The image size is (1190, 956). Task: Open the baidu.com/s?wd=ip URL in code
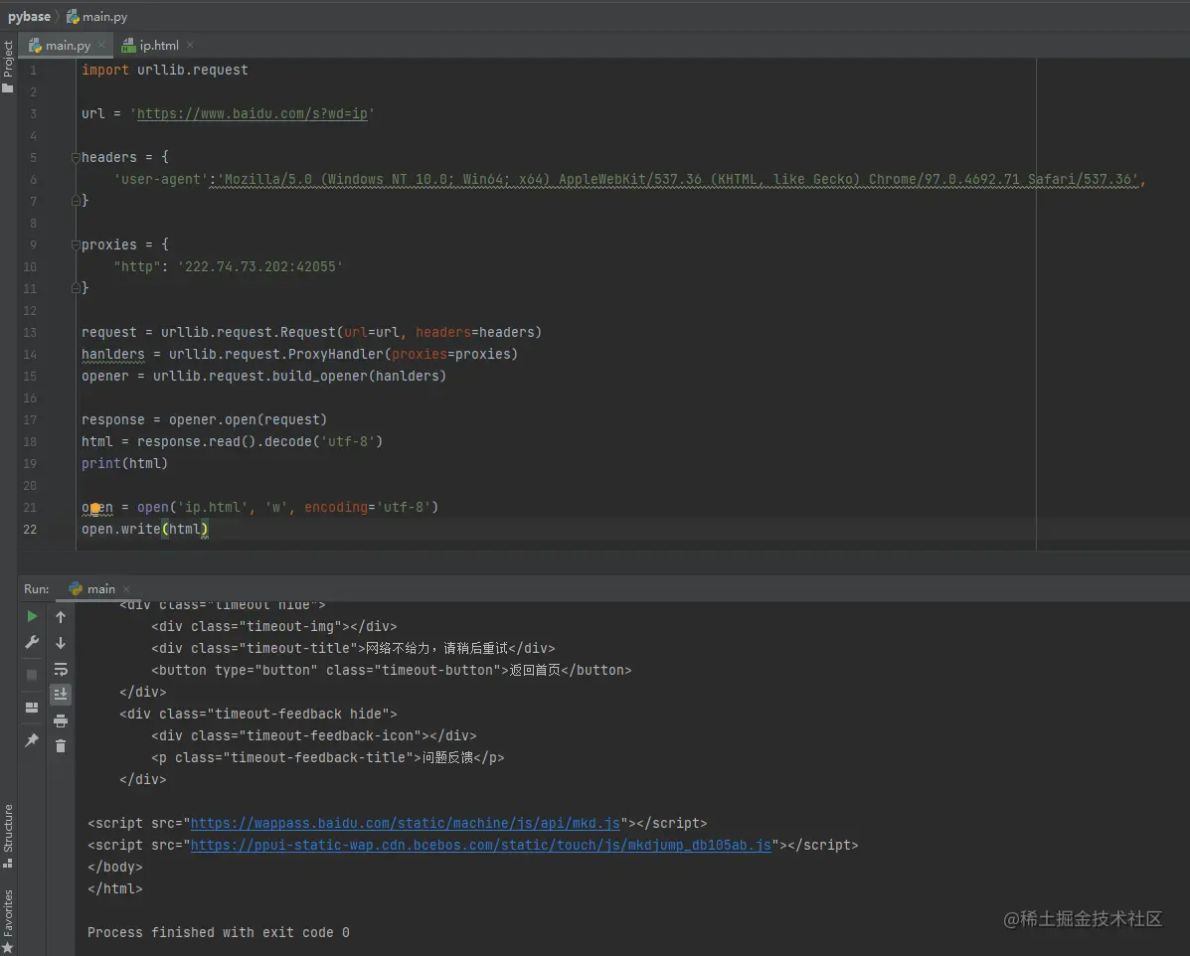(252, 114)
